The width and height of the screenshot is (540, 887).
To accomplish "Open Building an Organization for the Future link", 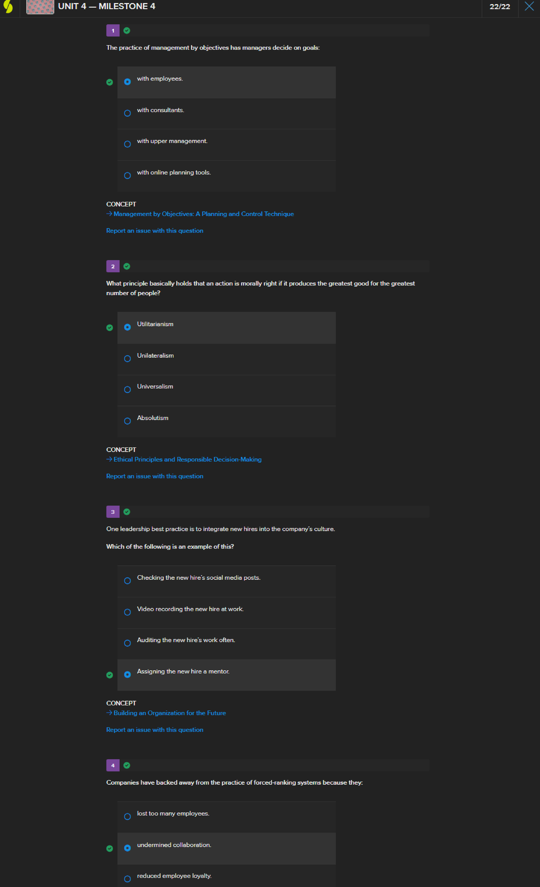I will [169, 713].
